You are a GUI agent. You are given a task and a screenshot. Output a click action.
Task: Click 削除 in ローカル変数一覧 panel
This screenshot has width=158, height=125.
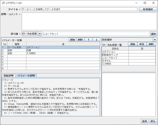(x=151, y=44)
